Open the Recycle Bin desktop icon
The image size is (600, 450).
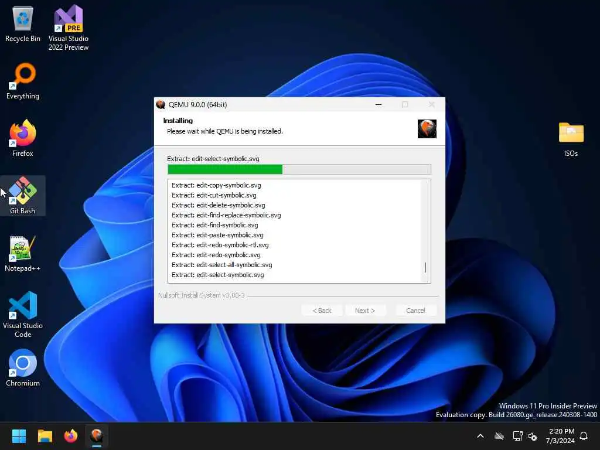pyautogui.click(x=23, y=24)
